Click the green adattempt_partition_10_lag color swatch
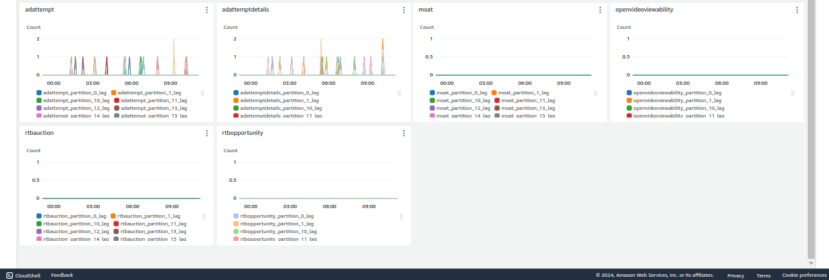This screenshot has height=280, width=829. 39,100
